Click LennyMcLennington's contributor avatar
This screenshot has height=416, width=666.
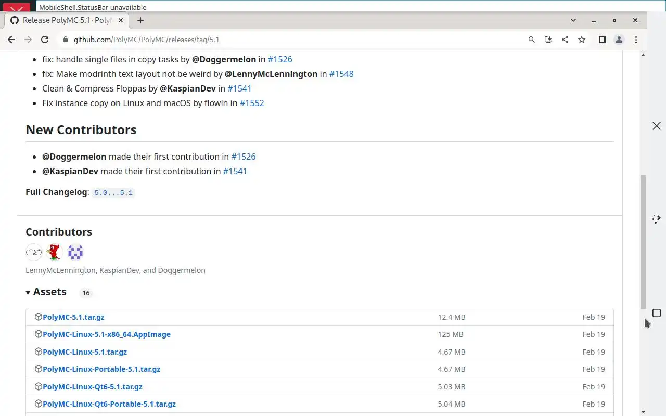34,252
